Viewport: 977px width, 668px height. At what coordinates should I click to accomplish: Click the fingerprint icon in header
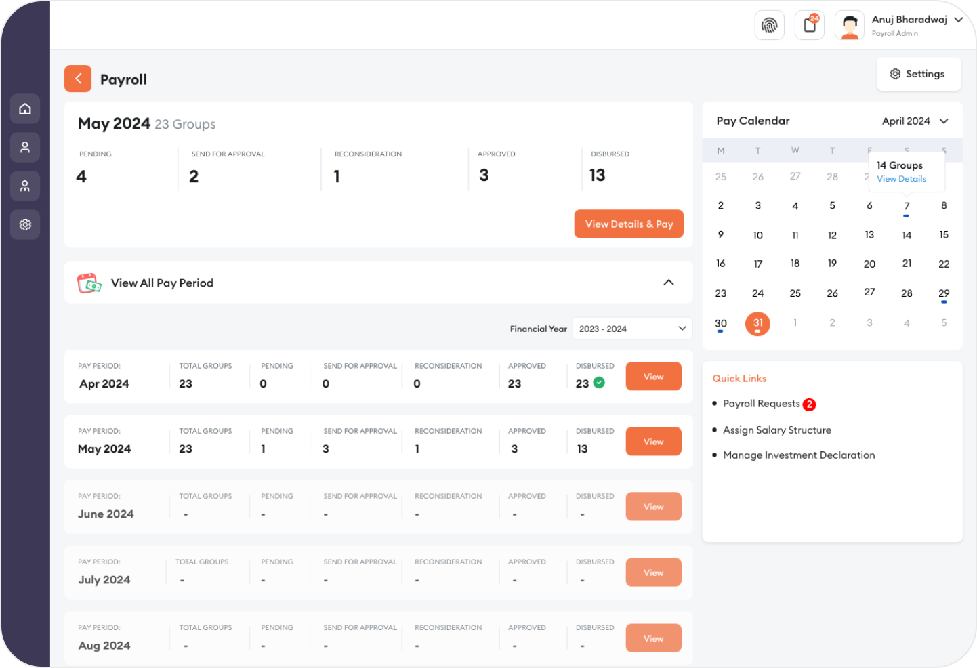click(x=769, y=26)
